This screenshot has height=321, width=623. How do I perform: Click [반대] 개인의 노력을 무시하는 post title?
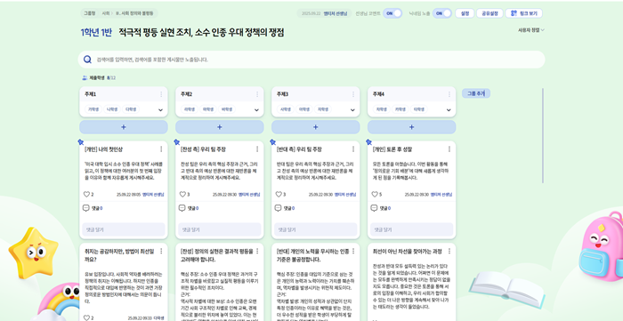[x=312, y=255]
